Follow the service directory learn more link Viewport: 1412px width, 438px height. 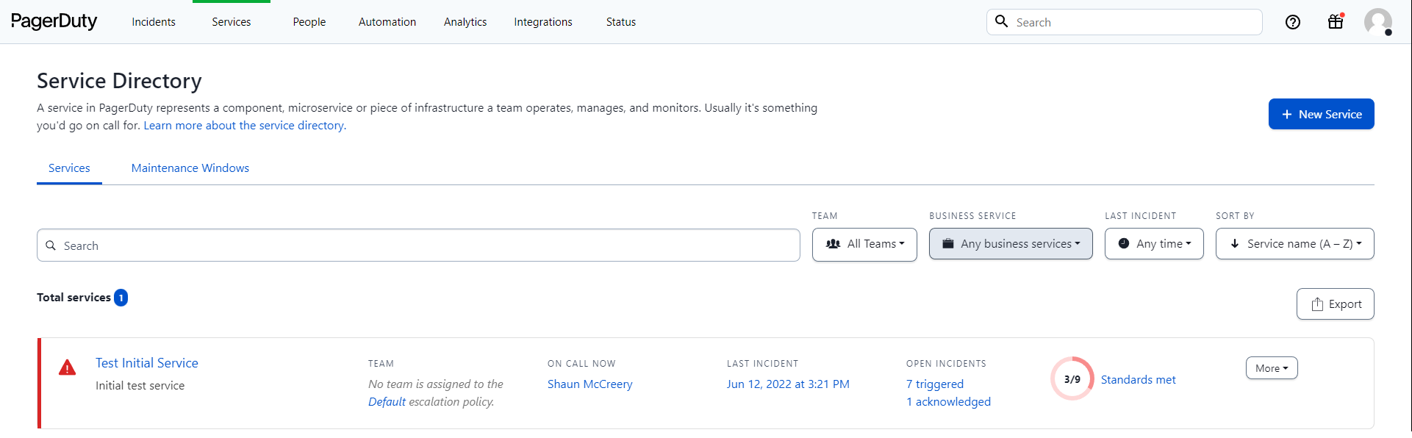click(x=245, y=126)
